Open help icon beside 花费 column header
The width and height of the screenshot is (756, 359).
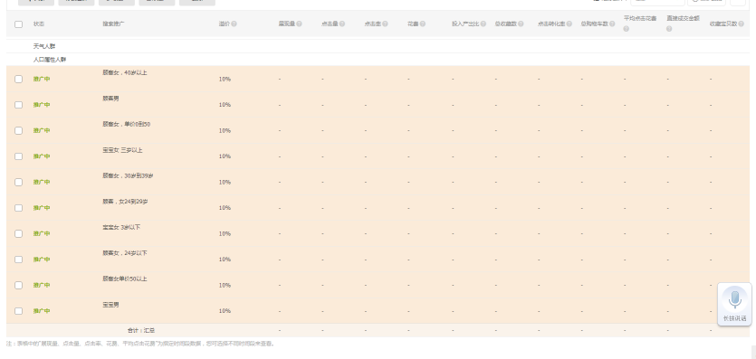(x=422, y=24)
